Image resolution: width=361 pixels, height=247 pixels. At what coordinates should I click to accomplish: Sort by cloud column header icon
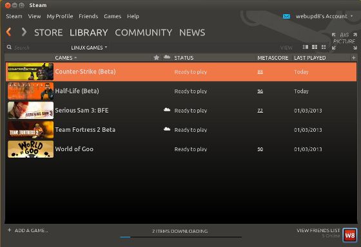tap(167, 57)
